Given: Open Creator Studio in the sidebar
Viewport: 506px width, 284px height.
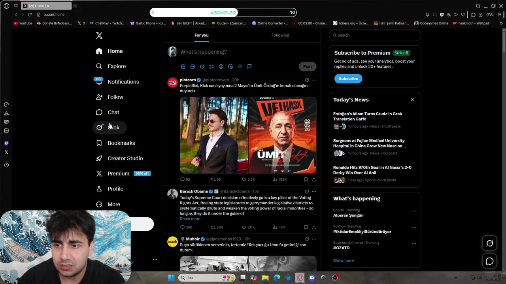Looking at the screenshot, I should [x=119, y=158].
